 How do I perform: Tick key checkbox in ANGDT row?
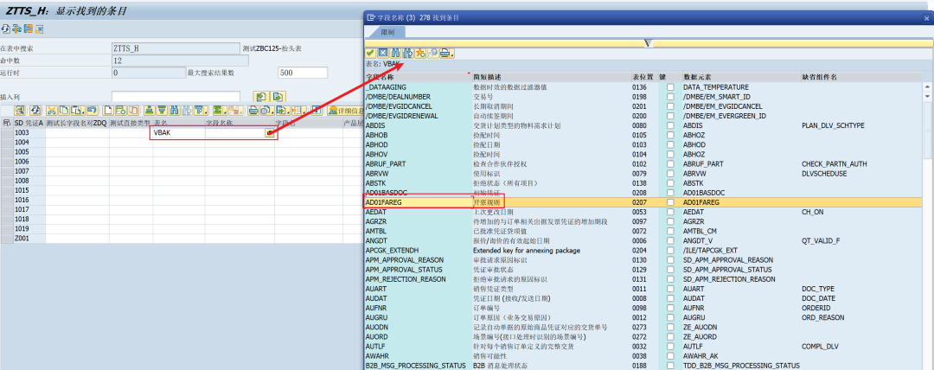[x=670, y=240]
